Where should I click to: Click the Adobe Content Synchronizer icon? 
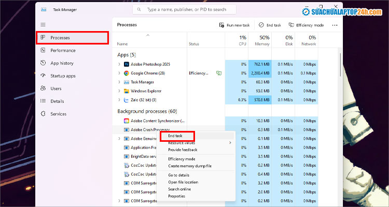click(x=127, y=121)
